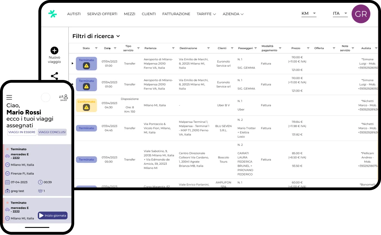Click the green asterisk app logo
This screenshot has width=381, height=235.
pyautogui.click(x=53, y=14)
